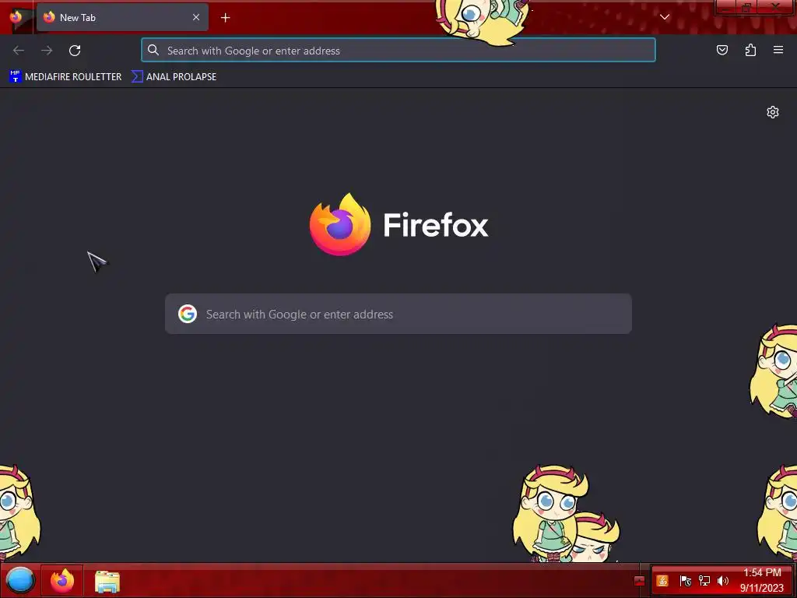Click the Java orange tray icon

(662, 581)
